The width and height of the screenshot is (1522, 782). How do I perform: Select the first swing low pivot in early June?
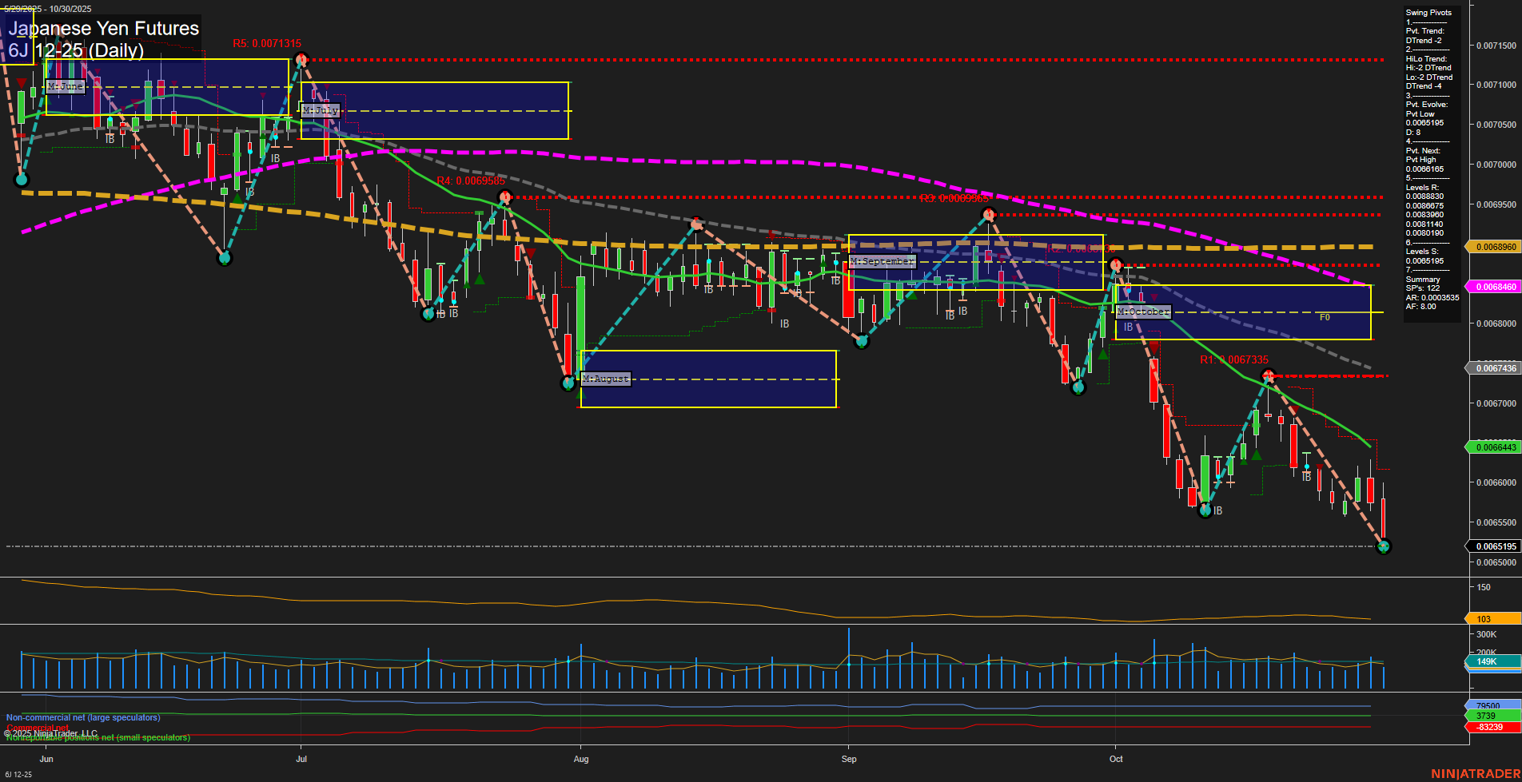pos(22,180)
